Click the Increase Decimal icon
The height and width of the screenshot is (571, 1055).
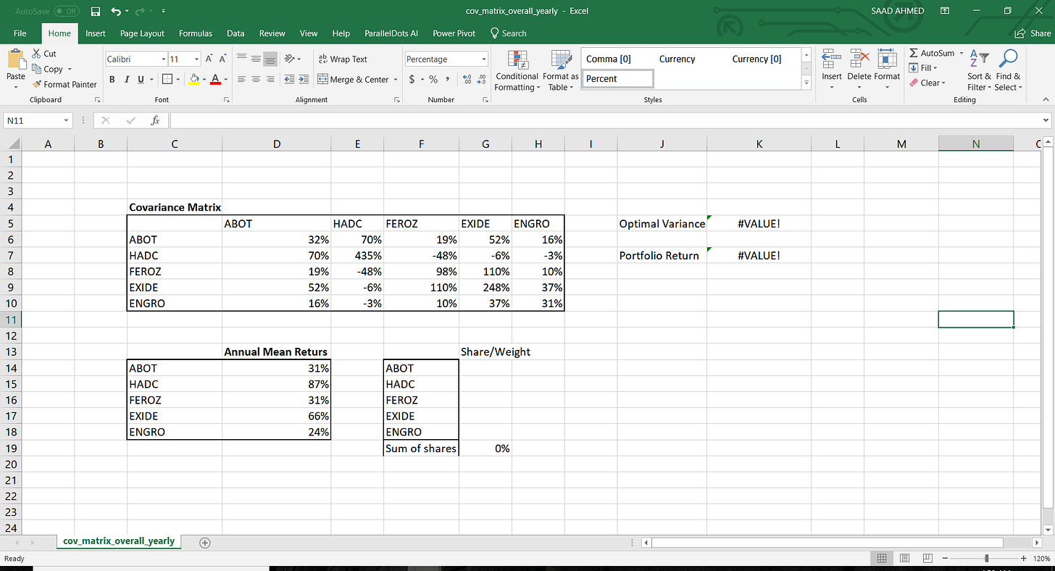coord(468,80)
